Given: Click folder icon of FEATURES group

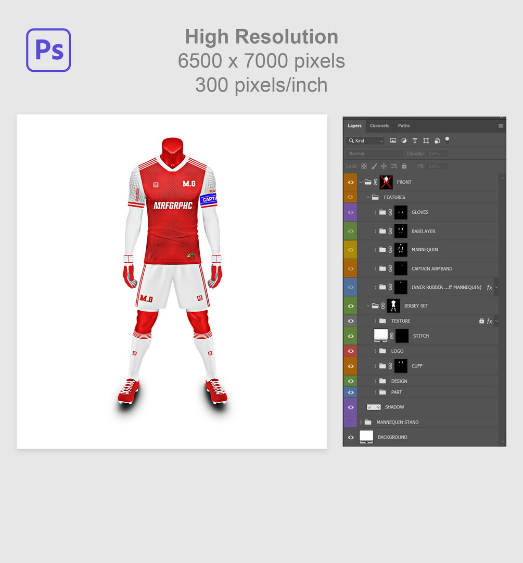Looking at the screenshot, I should pos(375,198).
